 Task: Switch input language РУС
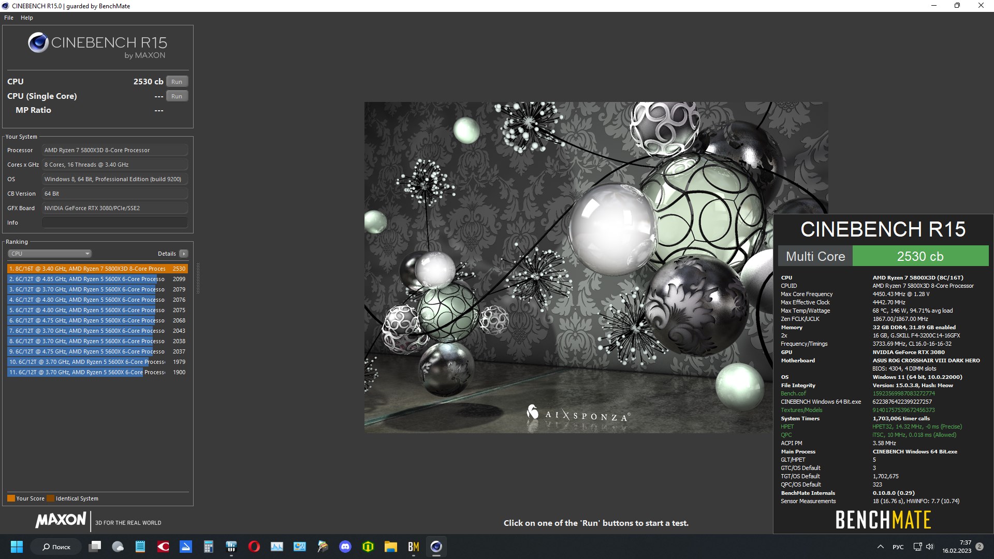898,547
